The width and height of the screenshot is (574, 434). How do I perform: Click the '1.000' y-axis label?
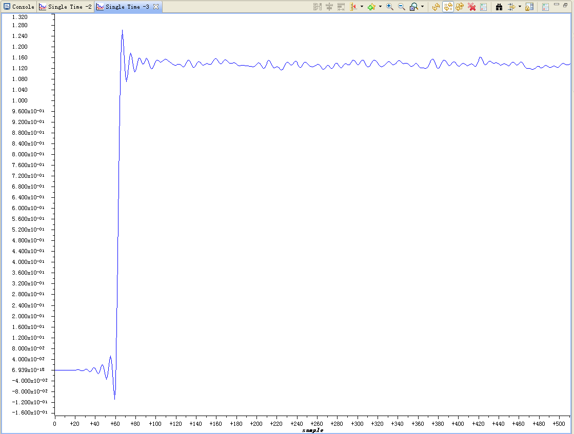[x=20, y=100]
